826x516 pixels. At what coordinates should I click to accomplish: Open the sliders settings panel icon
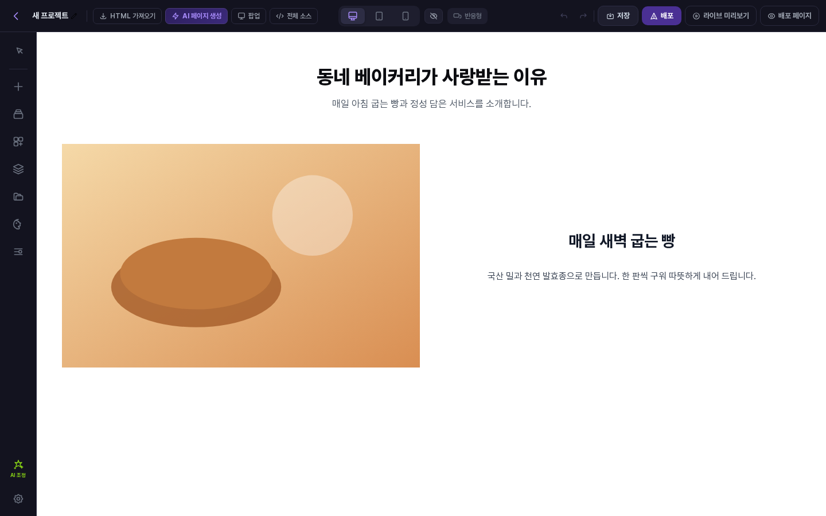[18, 252]
